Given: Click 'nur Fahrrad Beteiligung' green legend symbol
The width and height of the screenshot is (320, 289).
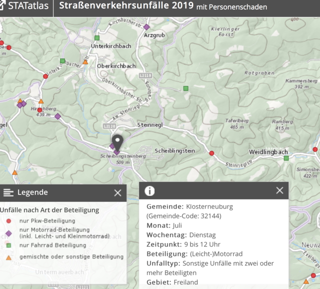Looking at the screenshot, I should [x=8, y=245].
